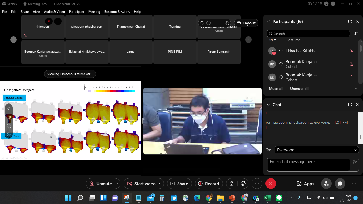Collapse the Participants panel chevron
Viewport: 363px width, 204px height.
268,21
